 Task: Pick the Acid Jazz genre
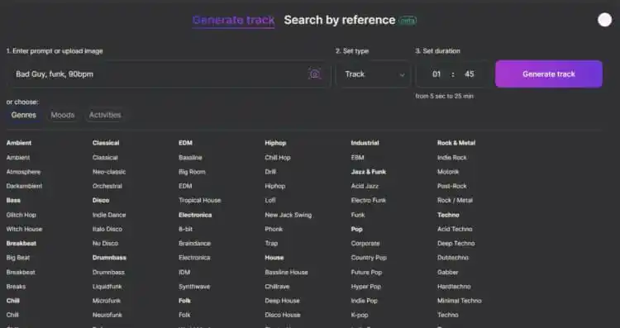coord(365,186)
